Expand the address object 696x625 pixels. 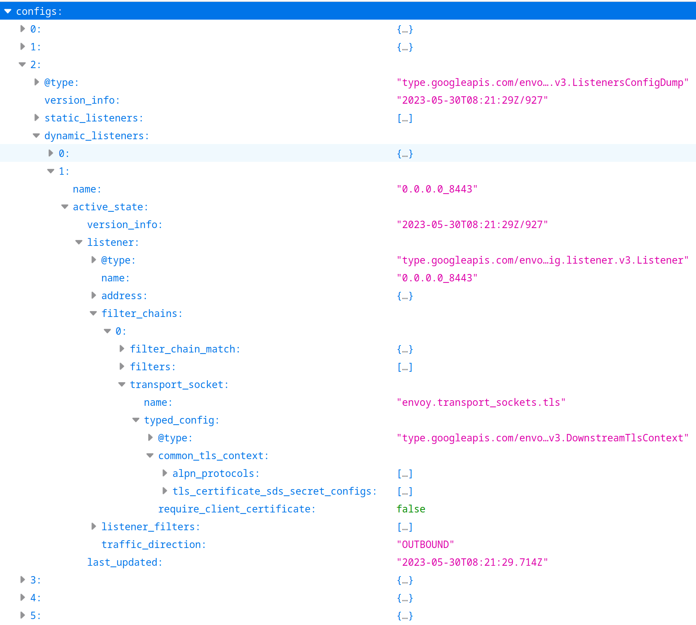pyautogui.click(x=93, y=295)
